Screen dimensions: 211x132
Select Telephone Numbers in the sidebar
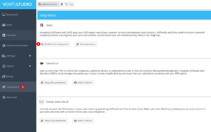click(17, 45)
